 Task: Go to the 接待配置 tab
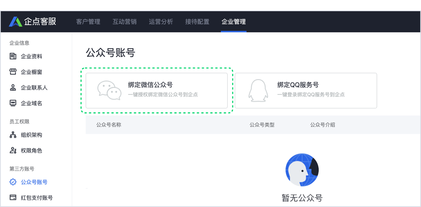[x=197, y=22]
